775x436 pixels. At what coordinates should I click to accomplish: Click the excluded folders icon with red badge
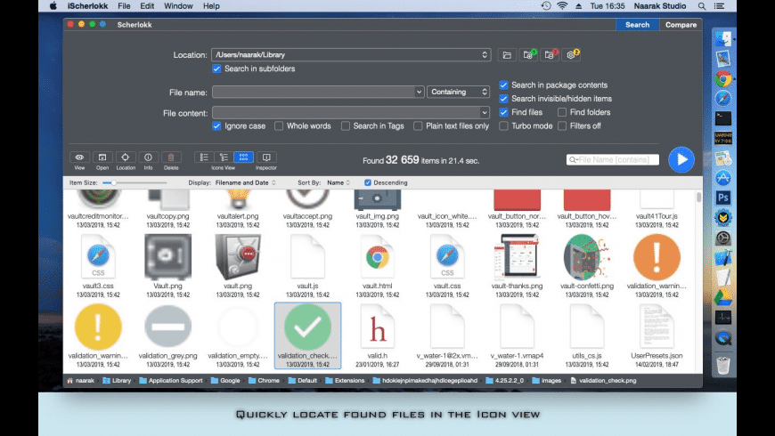coord(550,55)
